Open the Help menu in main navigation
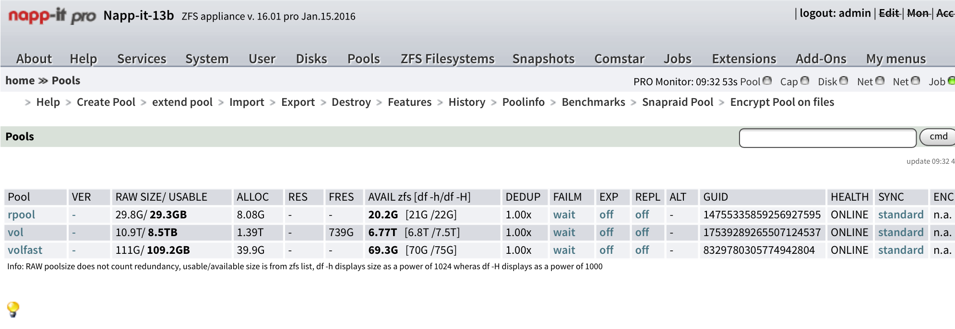955x329 pixels. point(84,58)
